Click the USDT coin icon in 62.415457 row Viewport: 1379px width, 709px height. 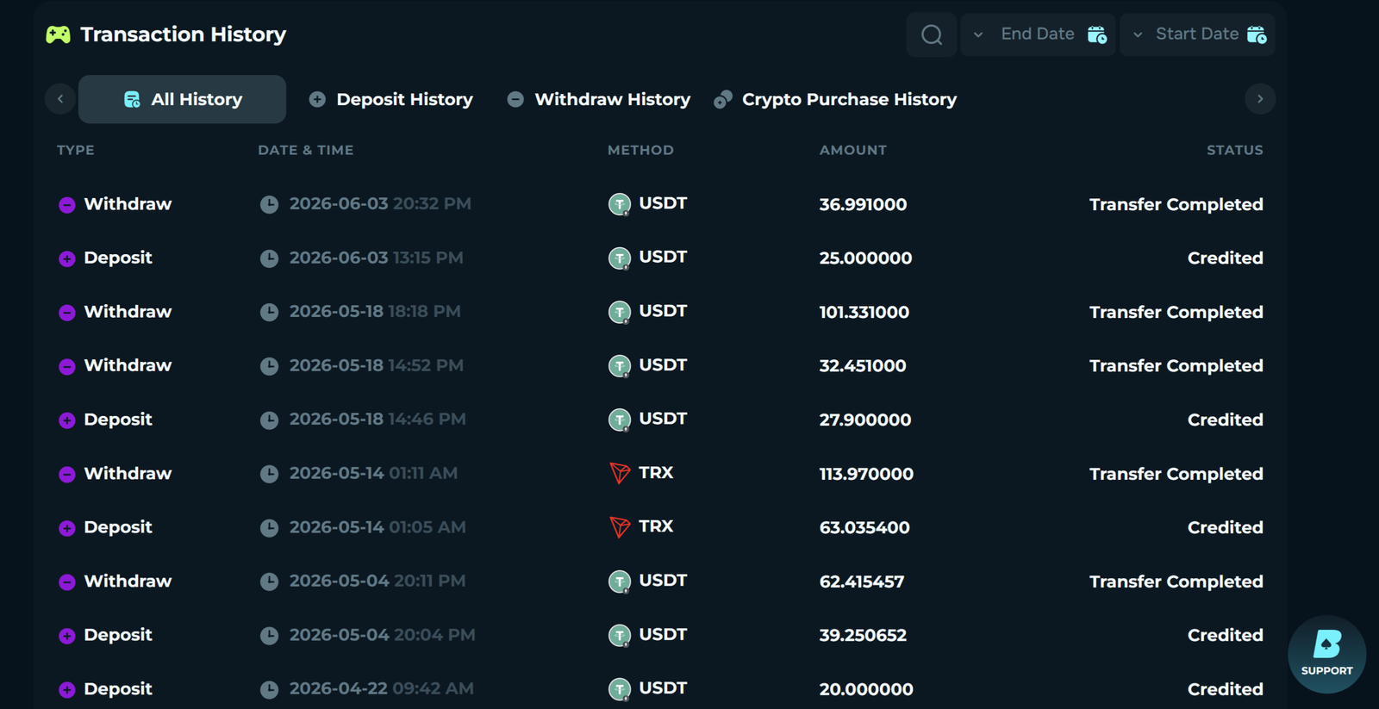coord(620,582)
